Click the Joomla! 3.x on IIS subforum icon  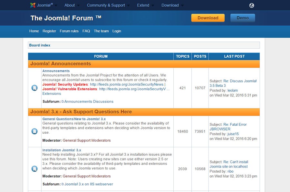63,184
